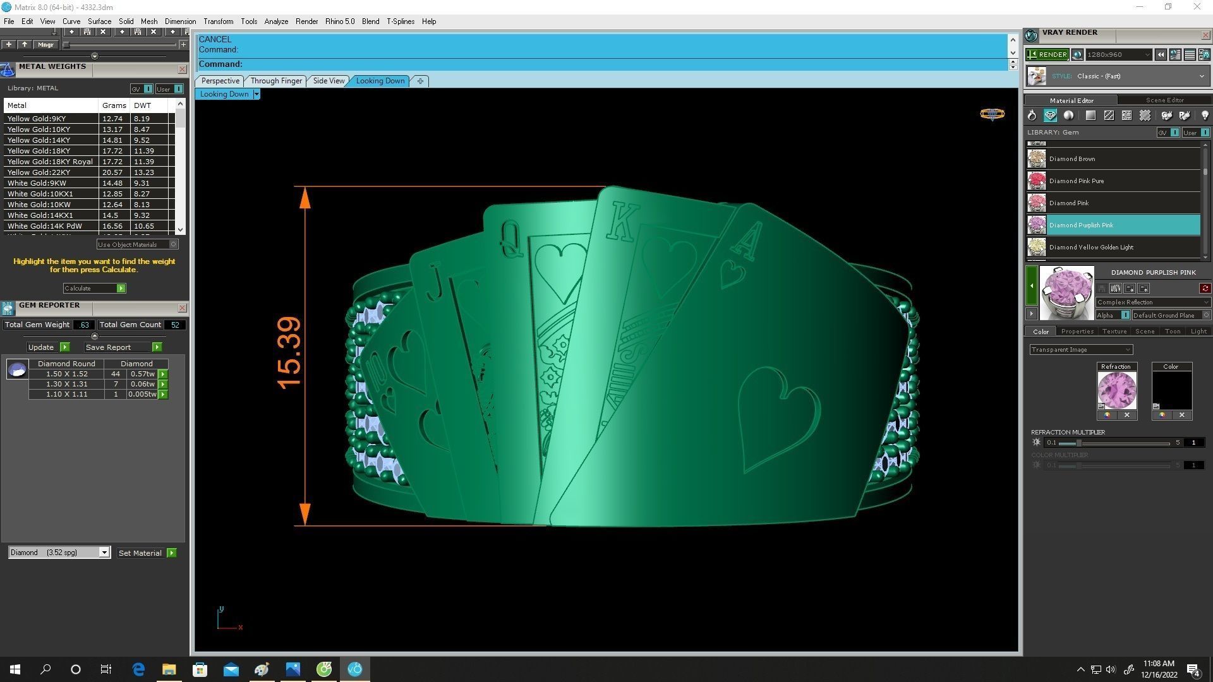Select the gem material category icon
This screenshot has height=682, width=1213.
pos(1050,116)
